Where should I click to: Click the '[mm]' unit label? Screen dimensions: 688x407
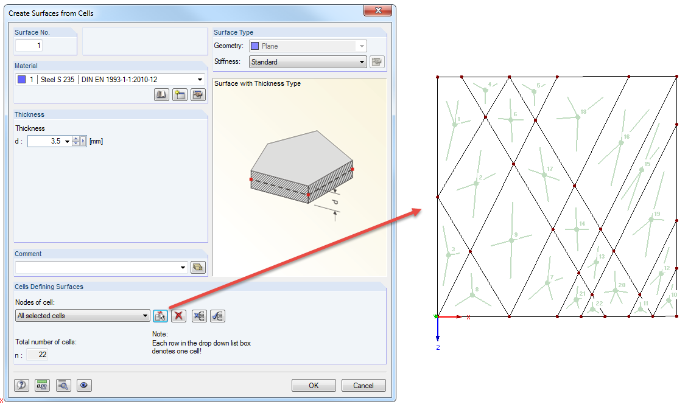tap(96, 141)
